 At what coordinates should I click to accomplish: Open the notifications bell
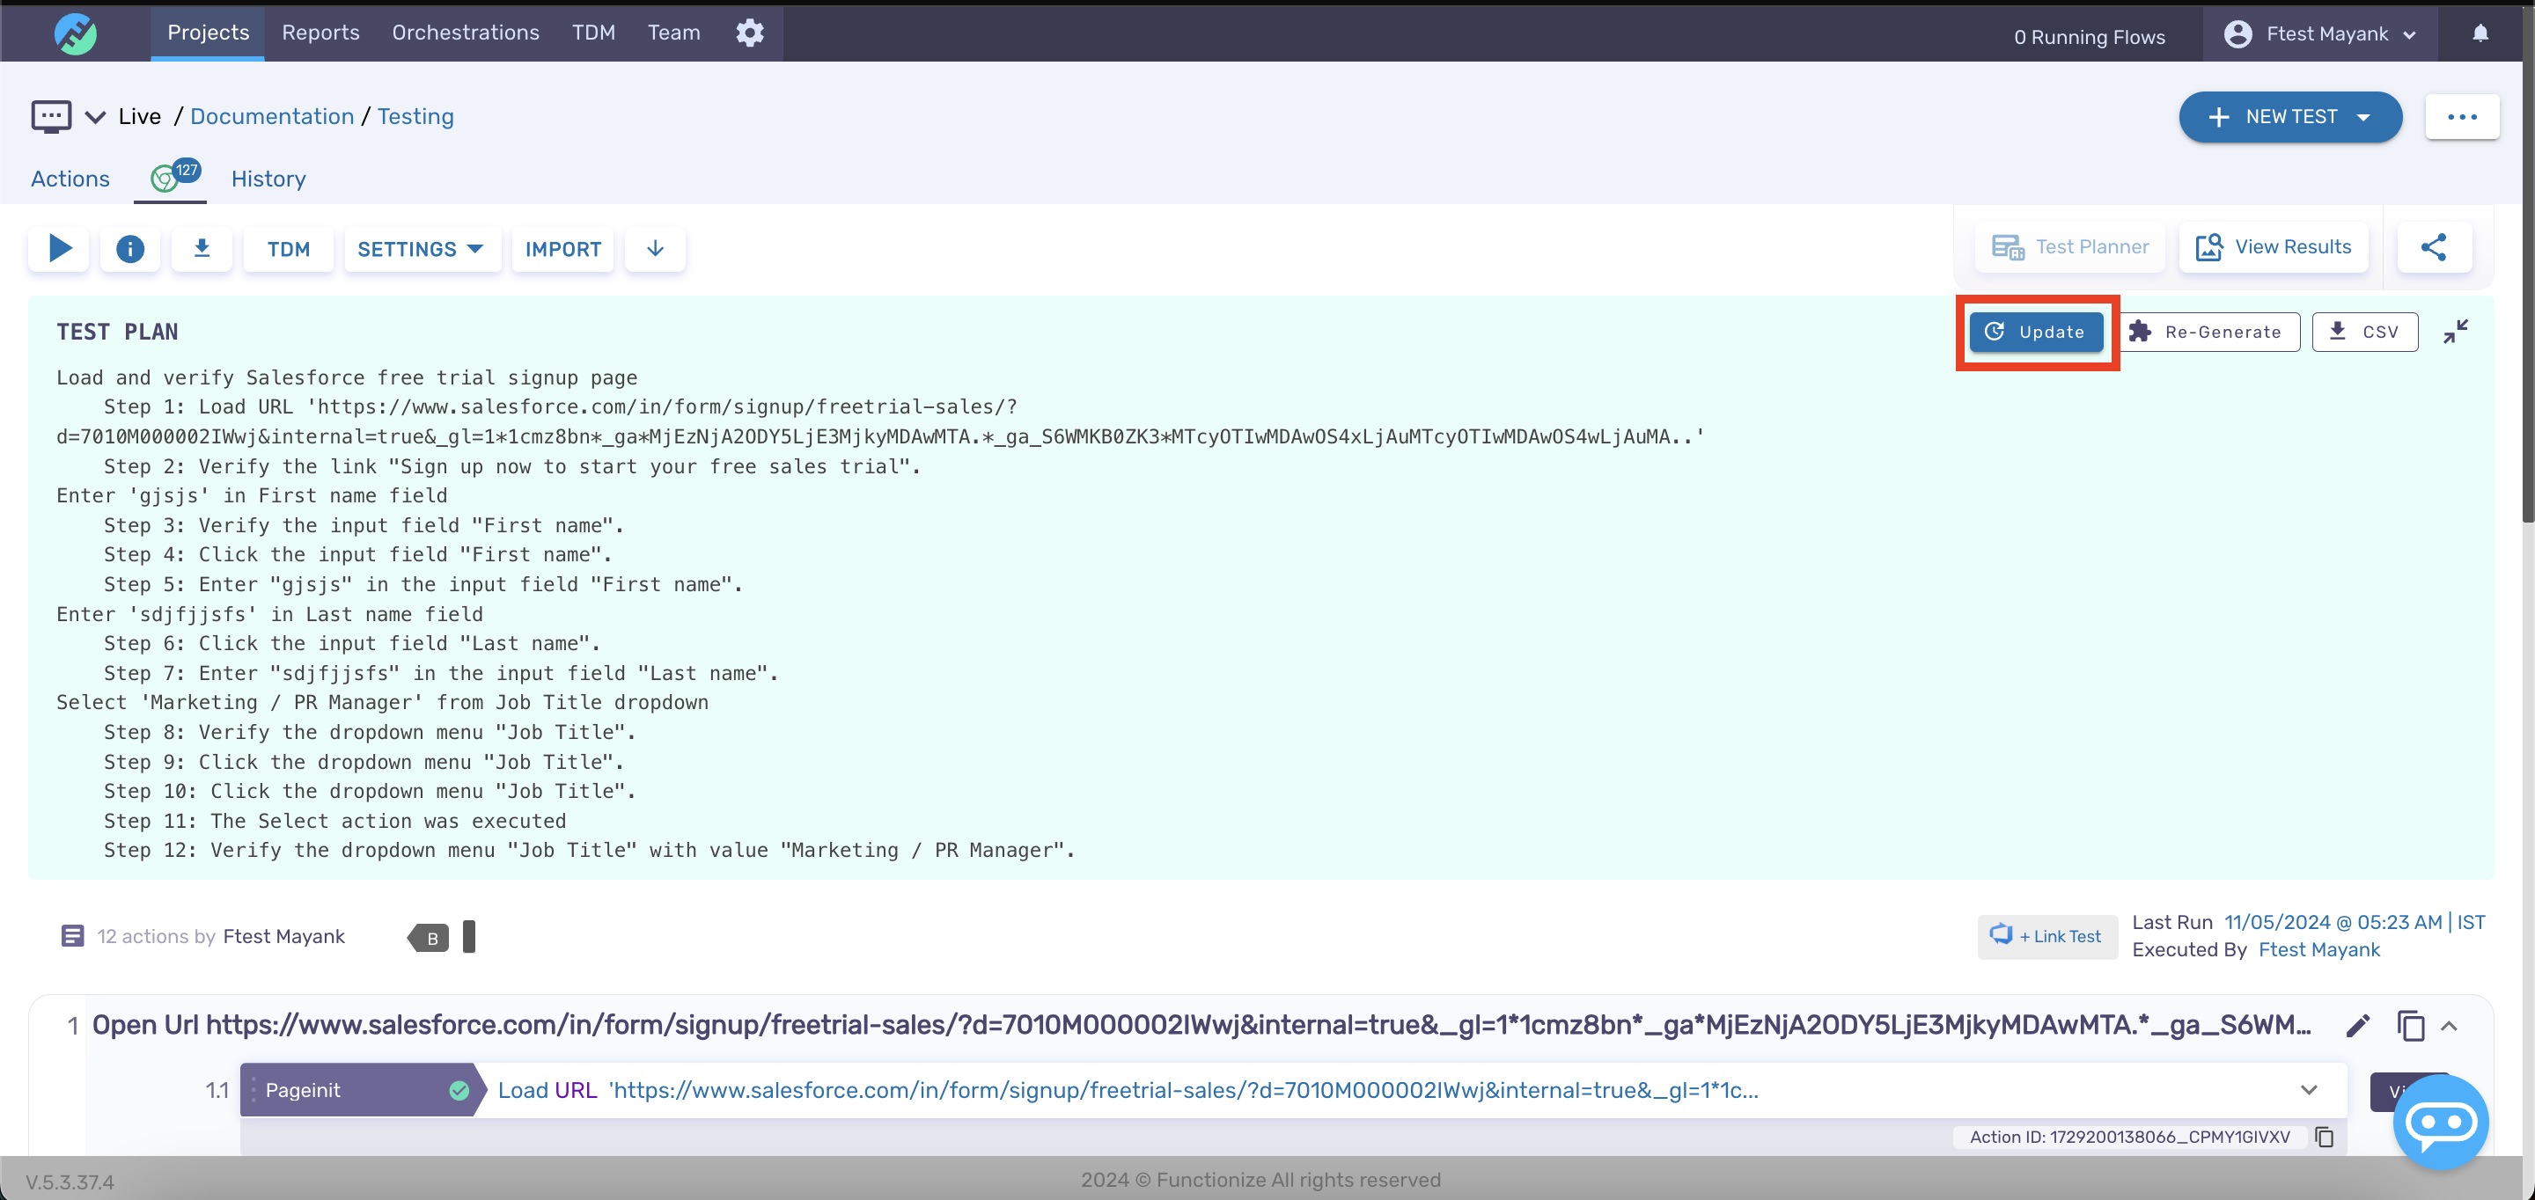click(x=2480, y=33)
